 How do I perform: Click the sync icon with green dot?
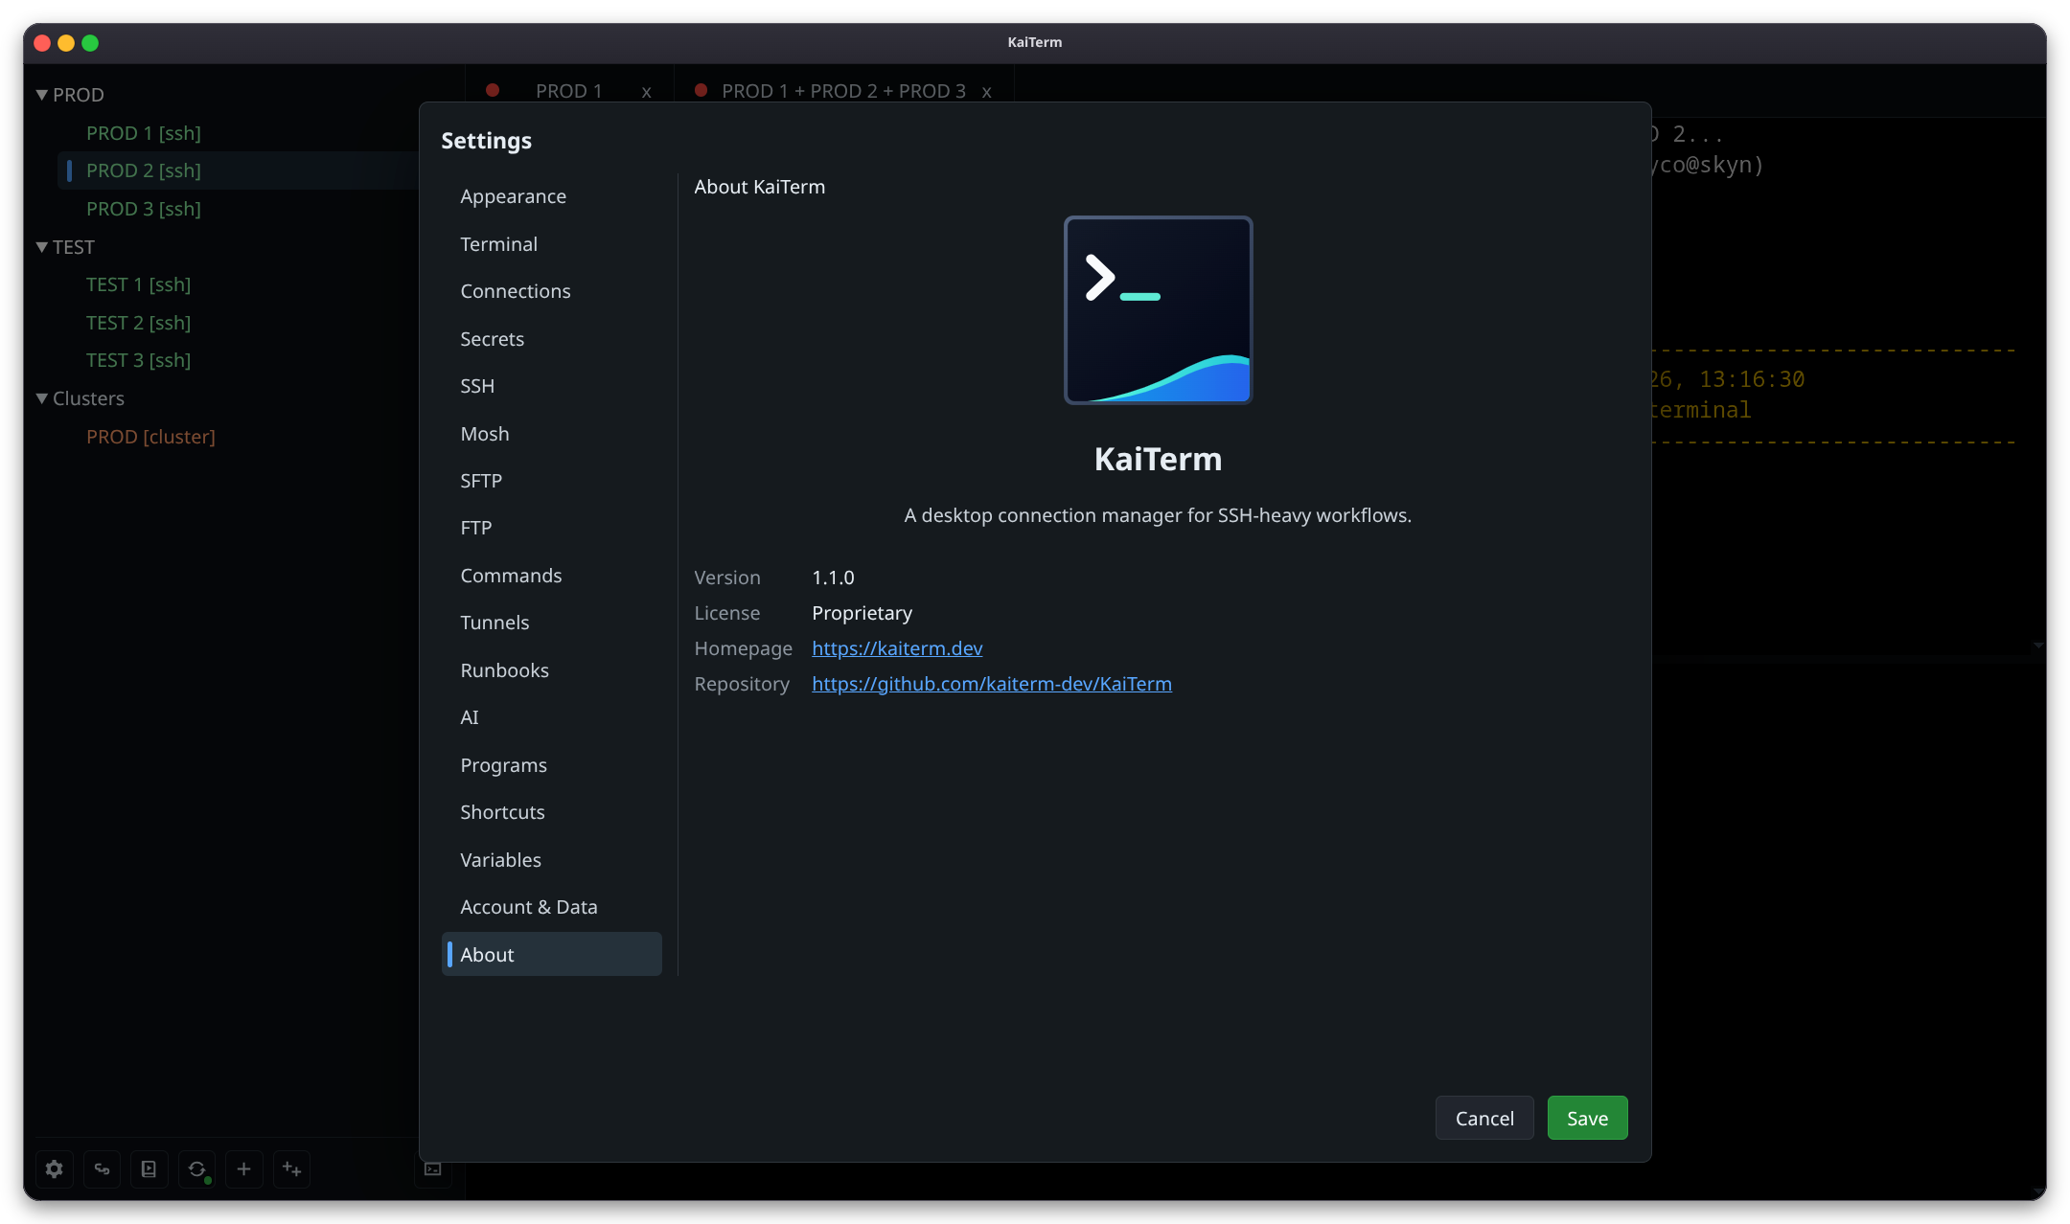pos(196,1168)
